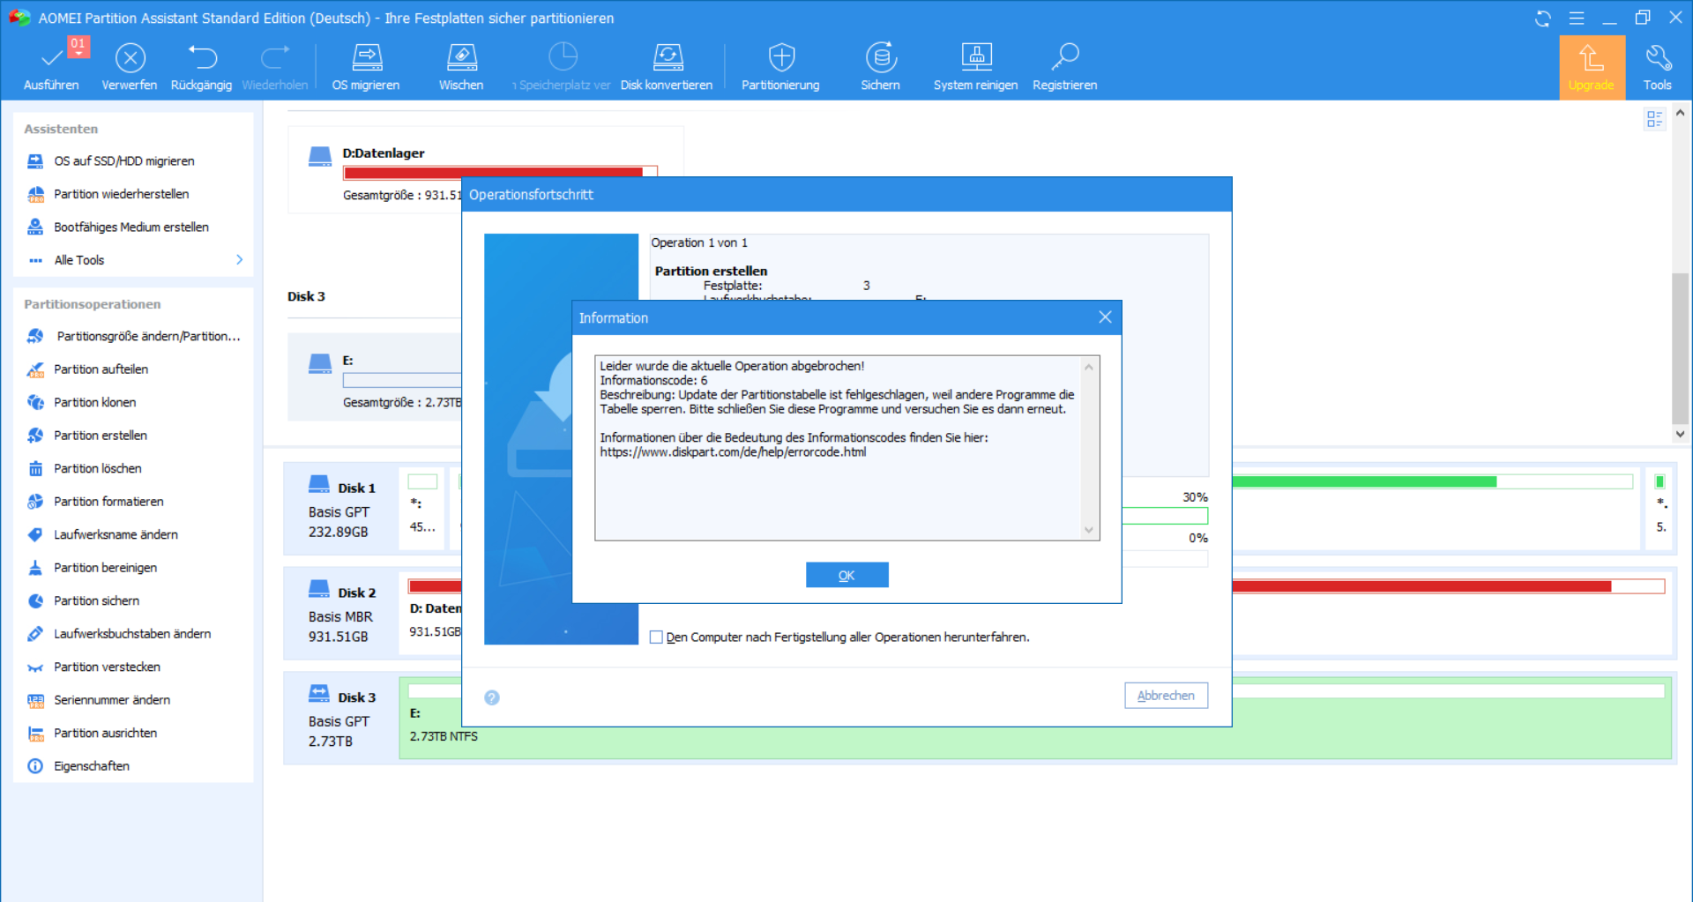Screen dimensions: 1693x902
Task: Open Eigenschaften properties
Action: (91, 766)
